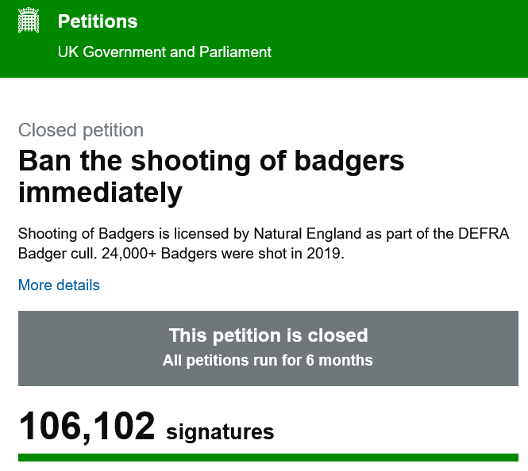The image size is (528, 471).
Task: Open the Petitions home link
Action: pyautogui.click(x=98, y=21)
